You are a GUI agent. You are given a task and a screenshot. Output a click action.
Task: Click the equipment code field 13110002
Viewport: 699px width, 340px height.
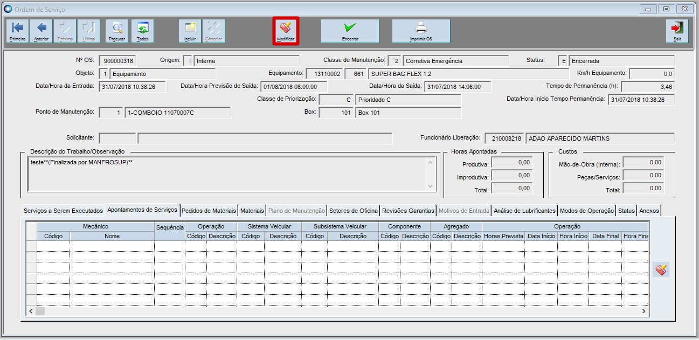click(324, 74)
